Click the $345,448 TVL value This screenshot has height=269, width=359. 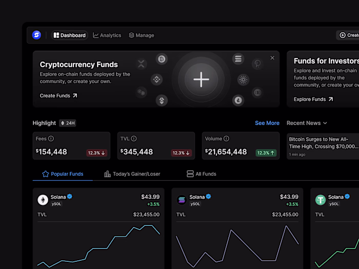coord(137,152)
